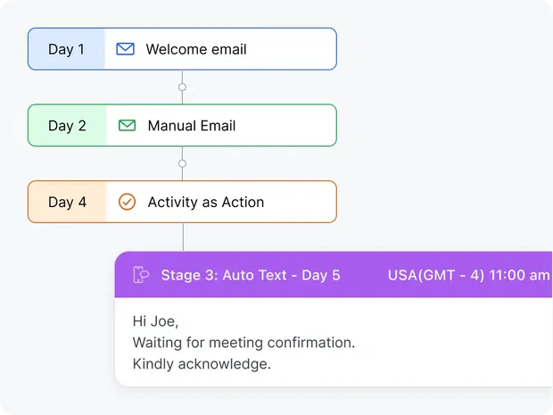Open the Activity as Action step

[x=182, y=202]
